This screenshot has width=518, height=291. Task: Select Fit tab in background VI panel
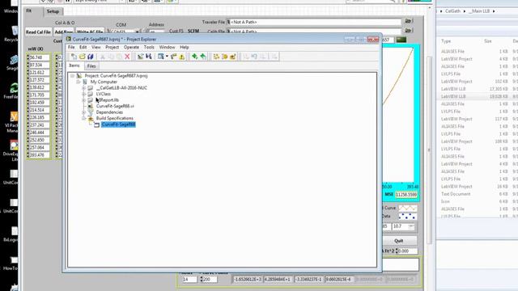point(29,11)
